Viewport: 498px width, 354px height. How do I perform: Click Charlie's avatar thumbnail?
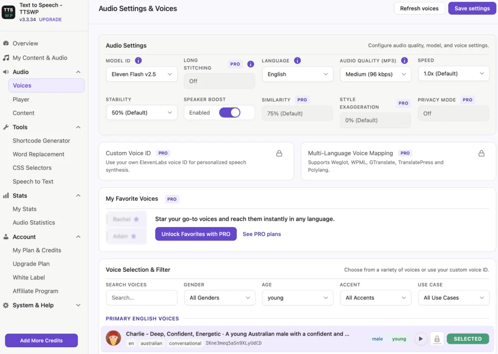[x=113, y=338]
